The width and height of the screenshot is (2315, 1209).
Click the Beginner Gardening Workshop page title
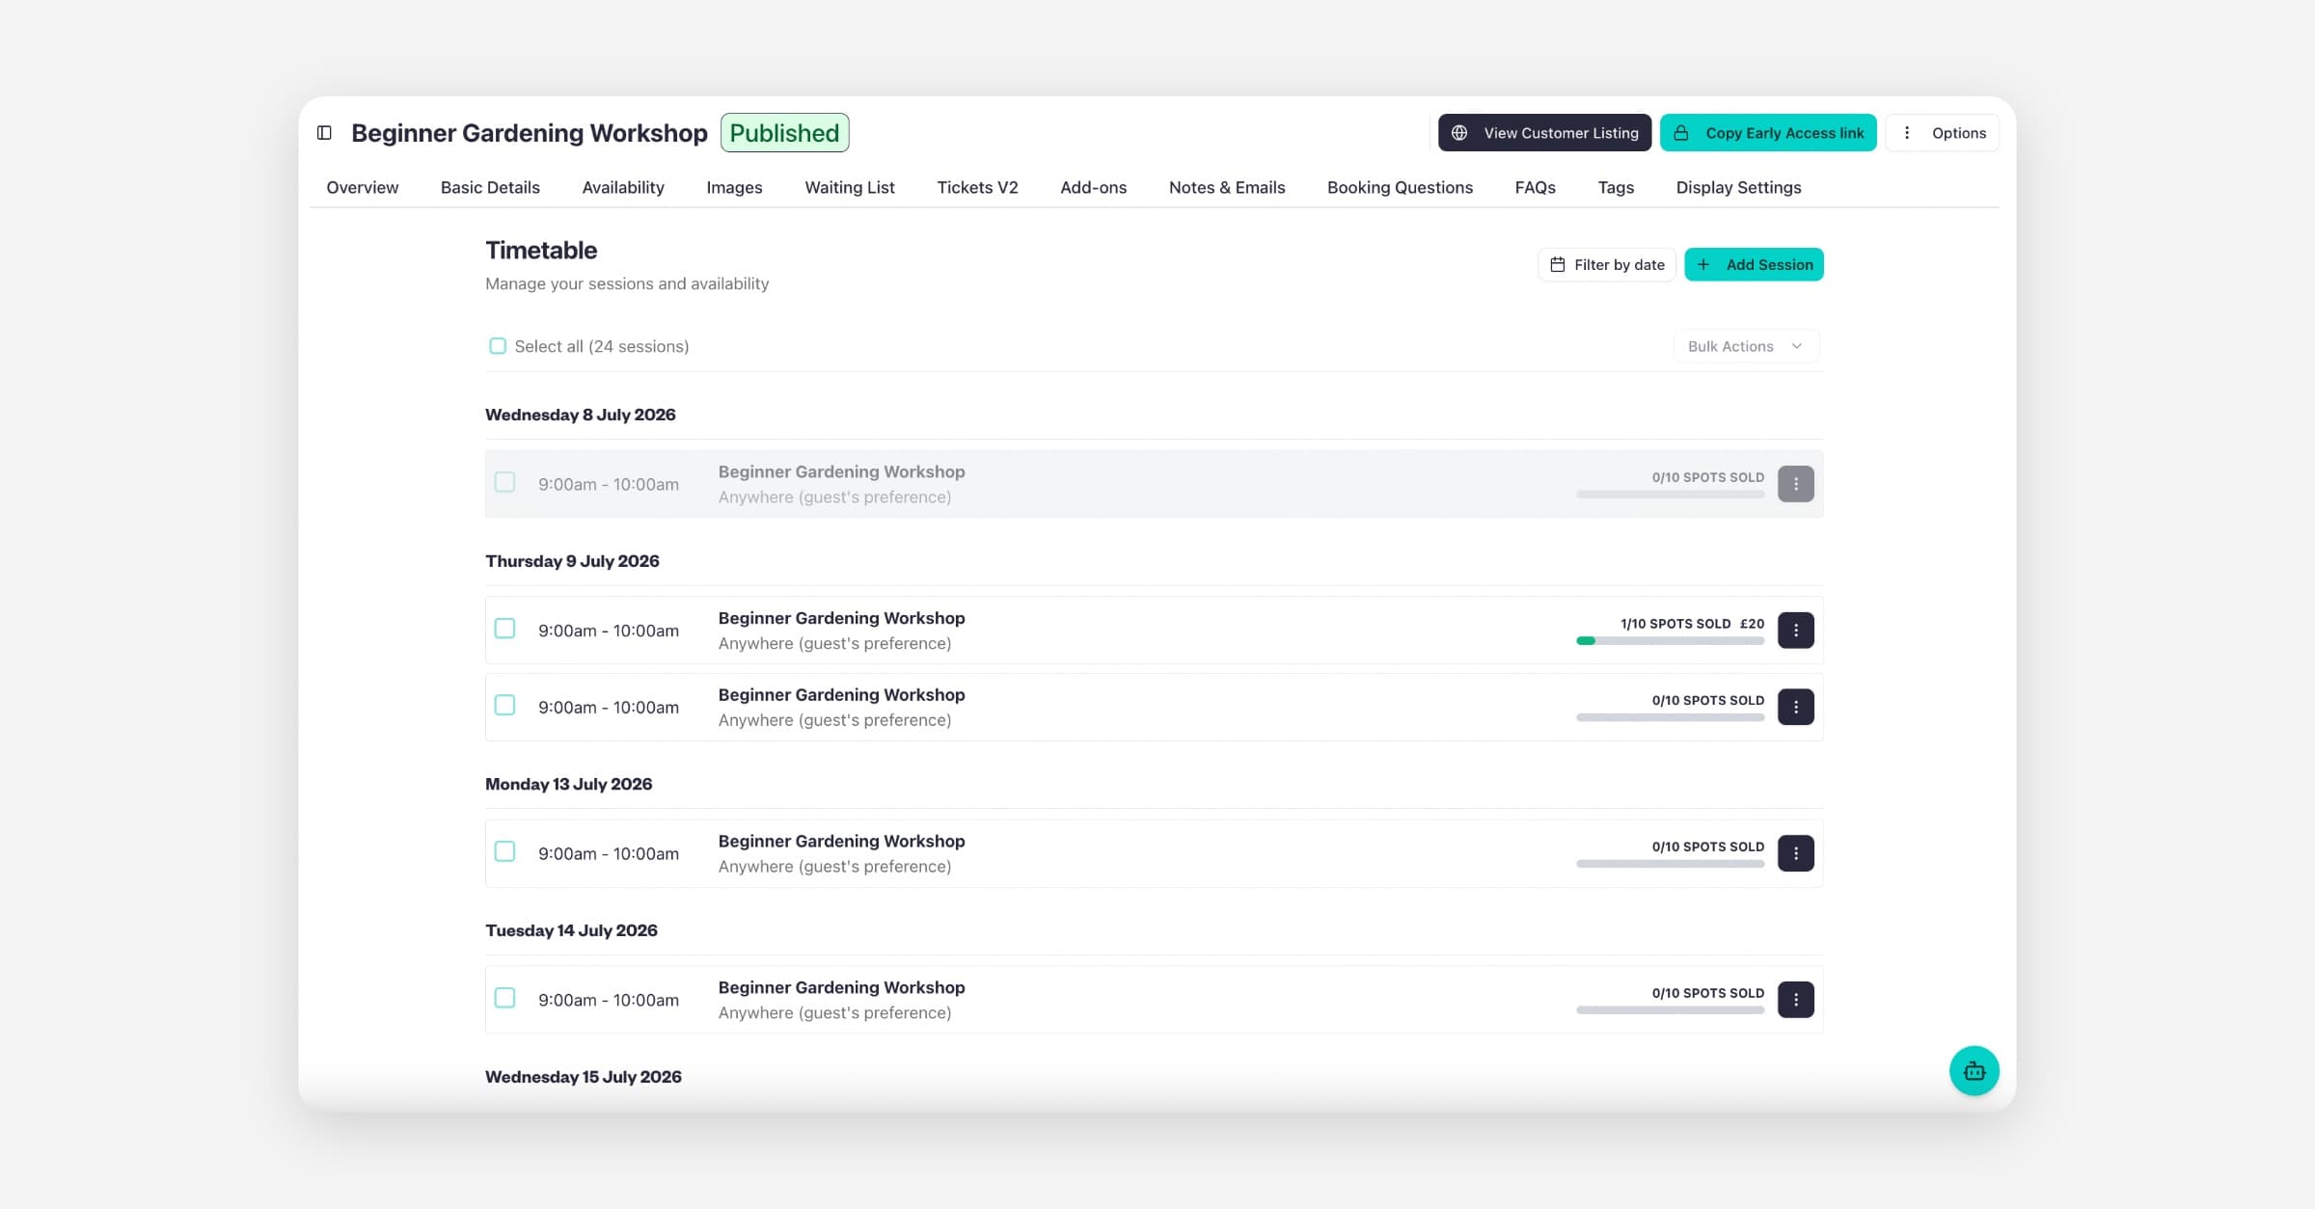[529, 133]
